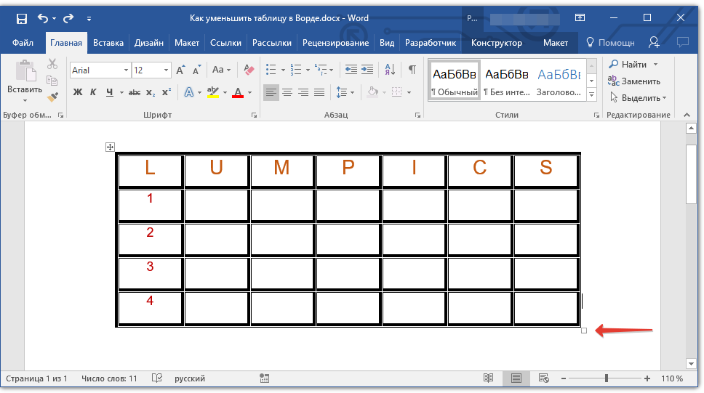704x393 pixels.
Task: Click the table move handle icon
Action: [111, 147]
